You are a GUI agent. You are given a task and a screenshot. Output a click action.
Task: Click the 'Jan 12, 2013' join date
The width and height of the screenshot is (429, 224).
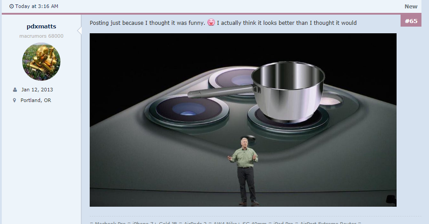[37, 90]
